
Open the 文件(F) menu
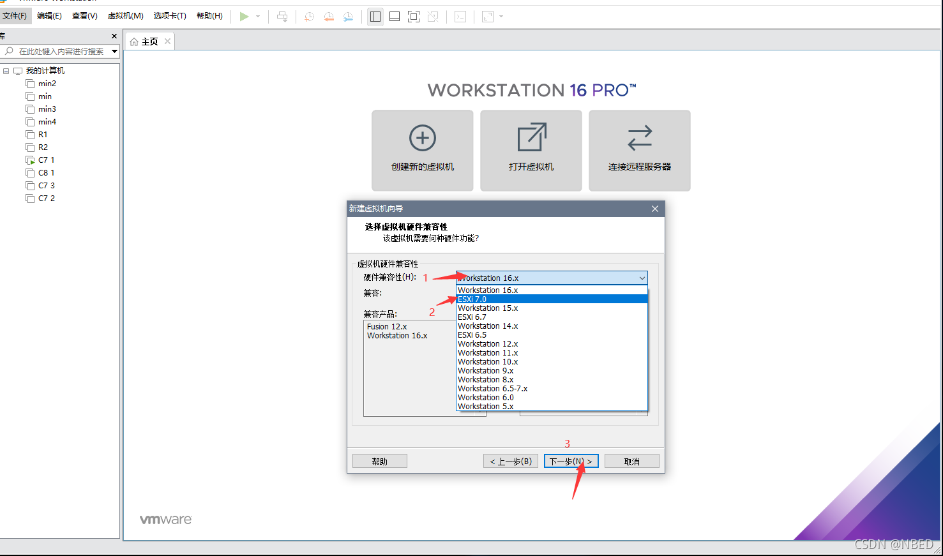[15, 16]
